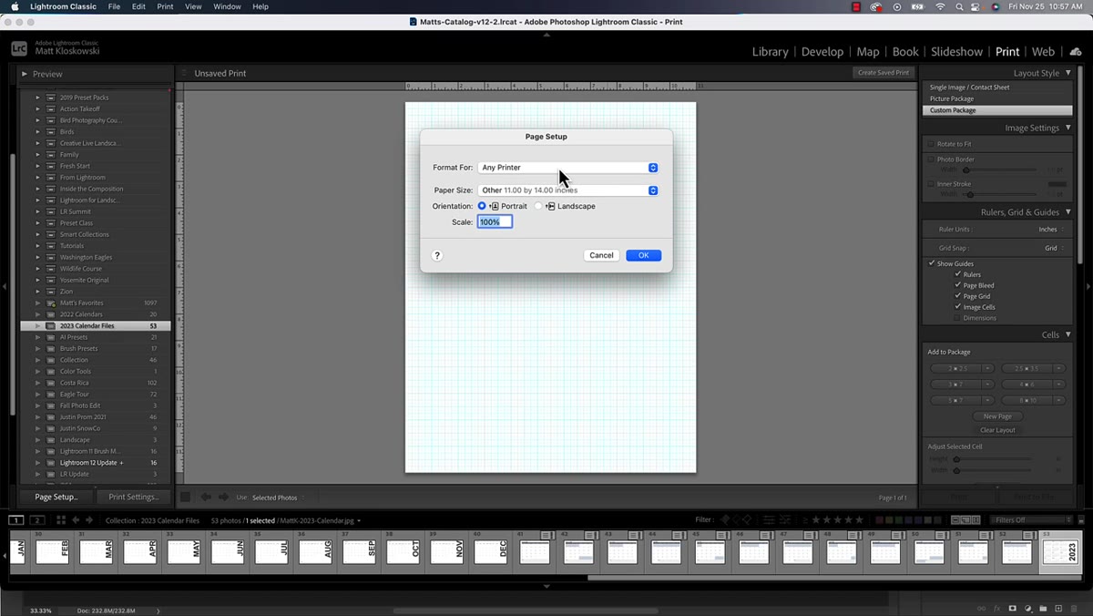The image size is (1093, 616).
Task: Open the Apple menu
Action: pos(15,6)
